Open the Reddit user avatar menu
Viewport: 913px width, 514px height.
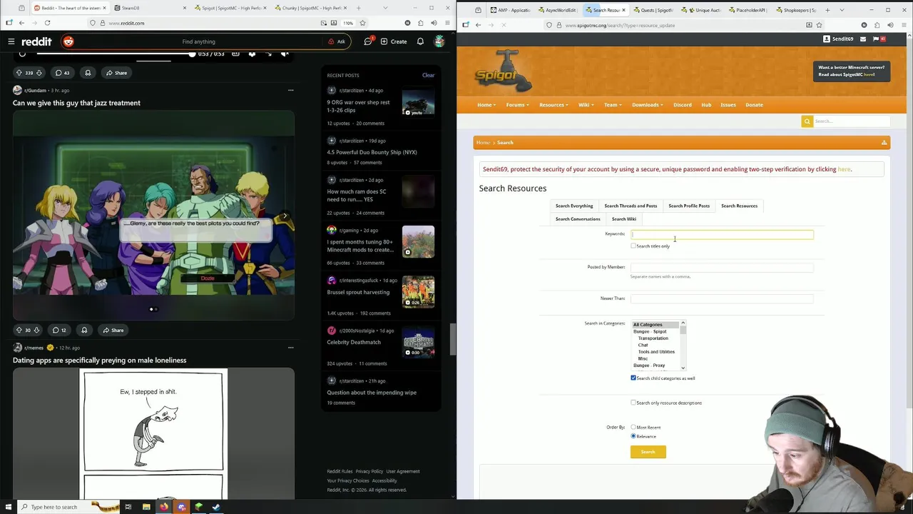tap(439, 41)
